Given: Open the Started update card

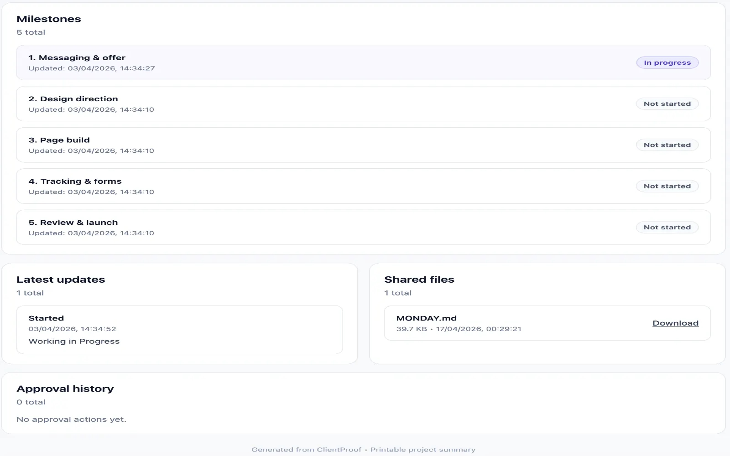Looking at the screenshot, I should 180,330.
